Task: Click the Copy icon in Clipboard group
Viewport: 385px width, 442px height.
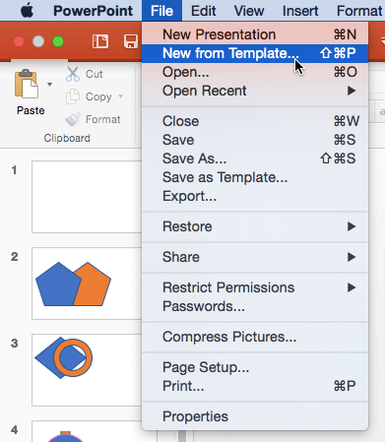Action: click(73, 96)
